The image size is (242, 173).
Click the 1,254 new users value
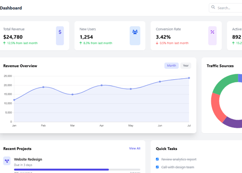click(x=86, y=37)
